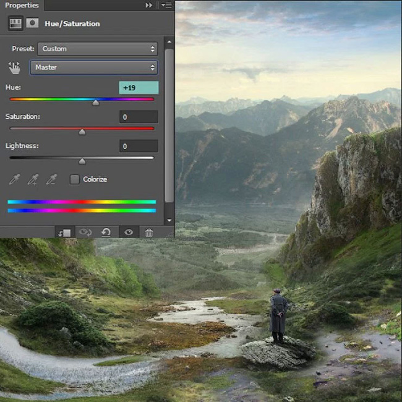This screenshot has height=402, width=402.
Task: Toggle adjustment layer visibility eye
Action: pos(128,233)
